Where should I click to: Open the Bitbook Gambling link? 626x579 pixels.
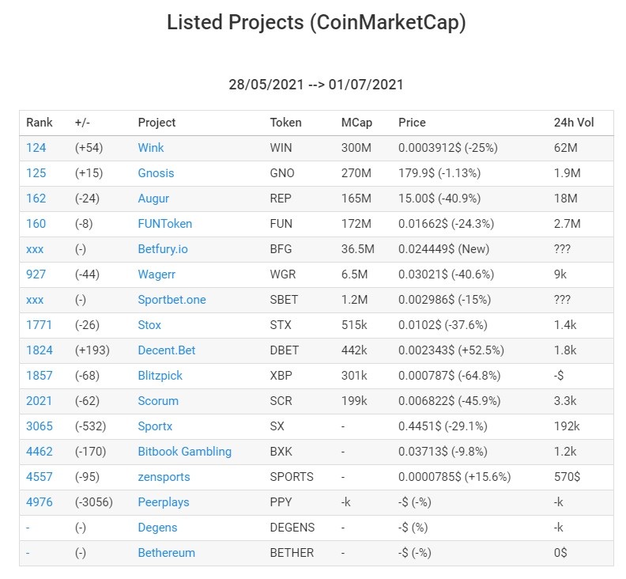[x=184, y=452]
